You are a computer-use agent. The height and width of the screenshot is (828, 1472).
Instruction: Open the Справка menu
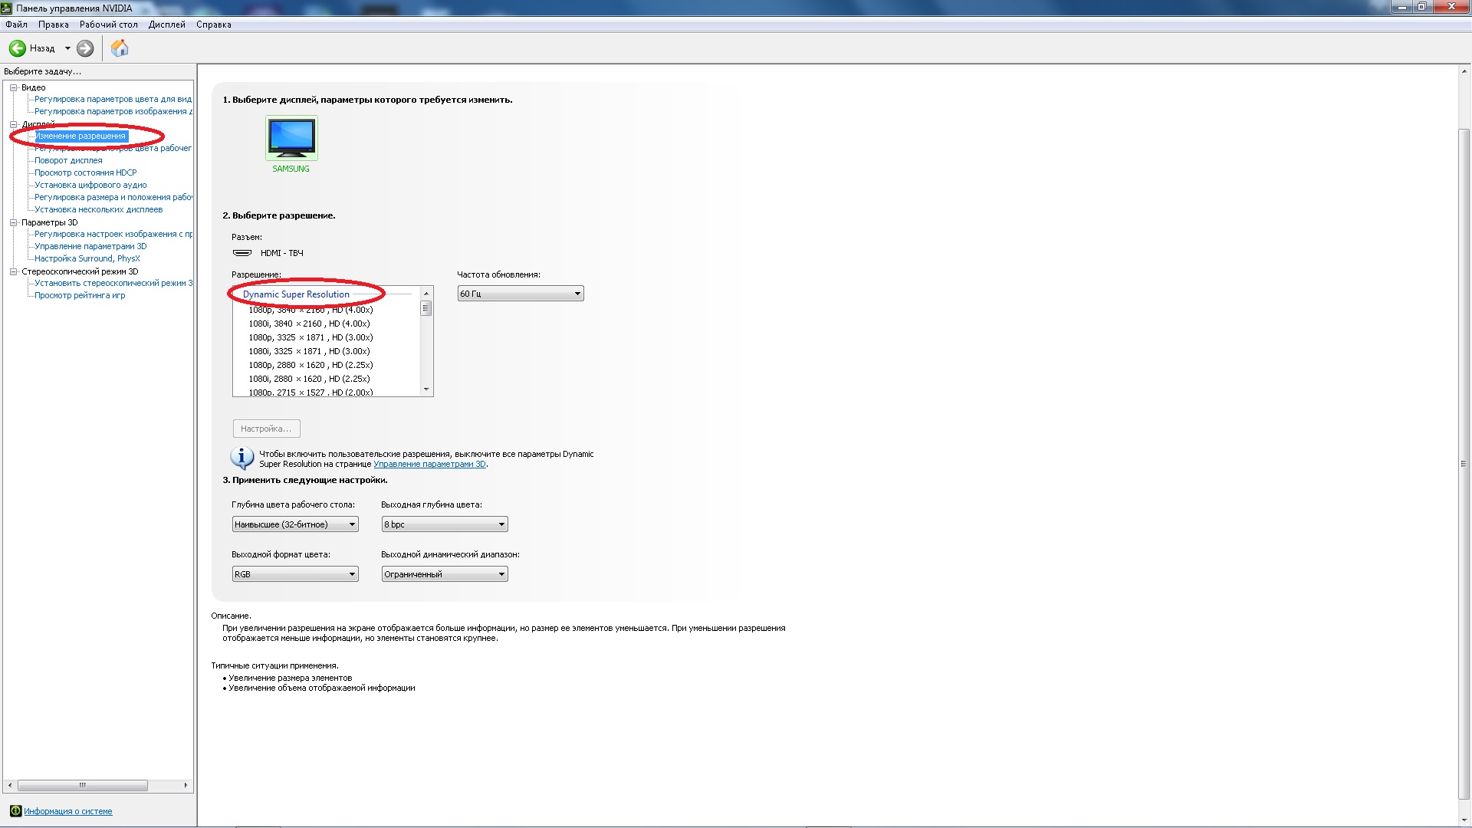tap(214, 25)
